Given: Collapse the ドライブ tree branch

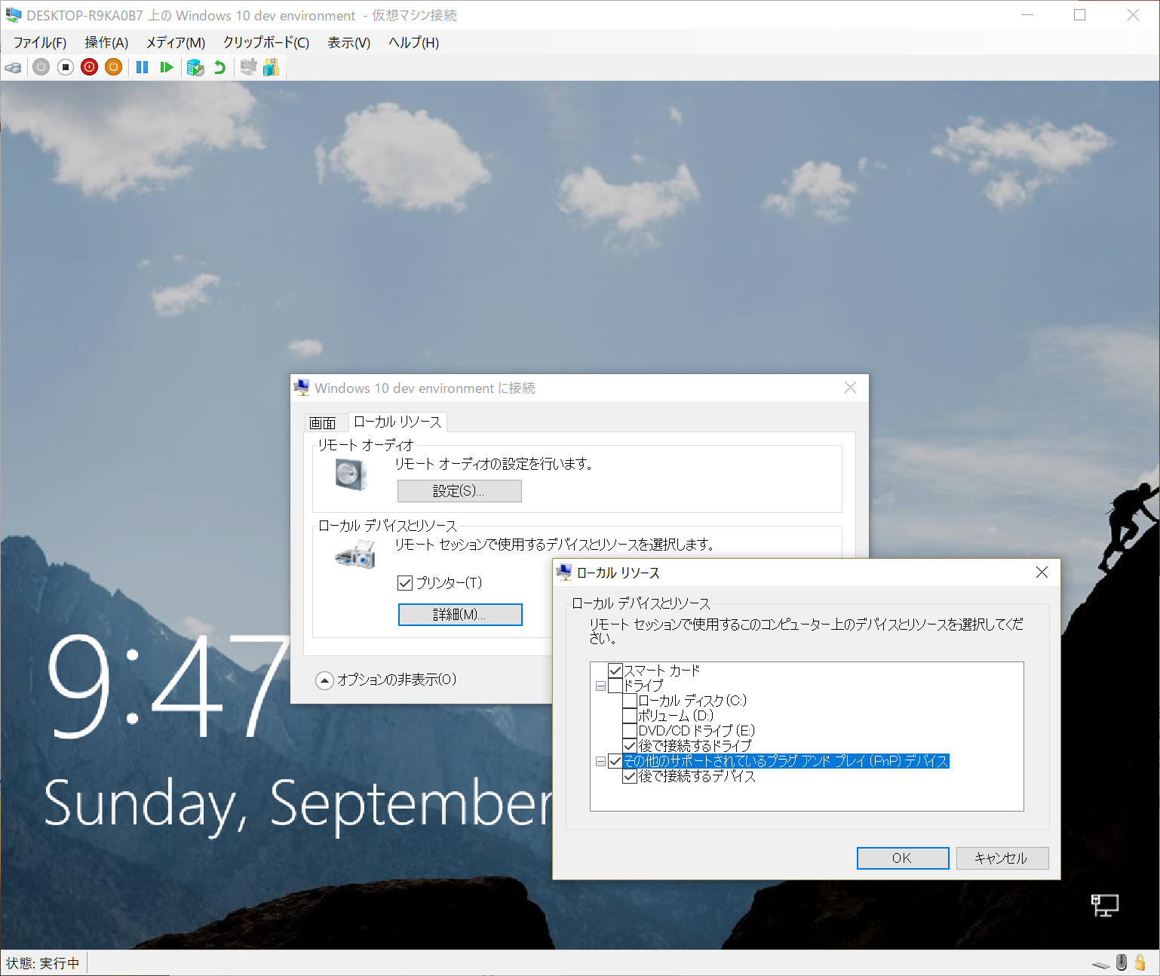Looking at the screenshot, I should click(600, 686).
